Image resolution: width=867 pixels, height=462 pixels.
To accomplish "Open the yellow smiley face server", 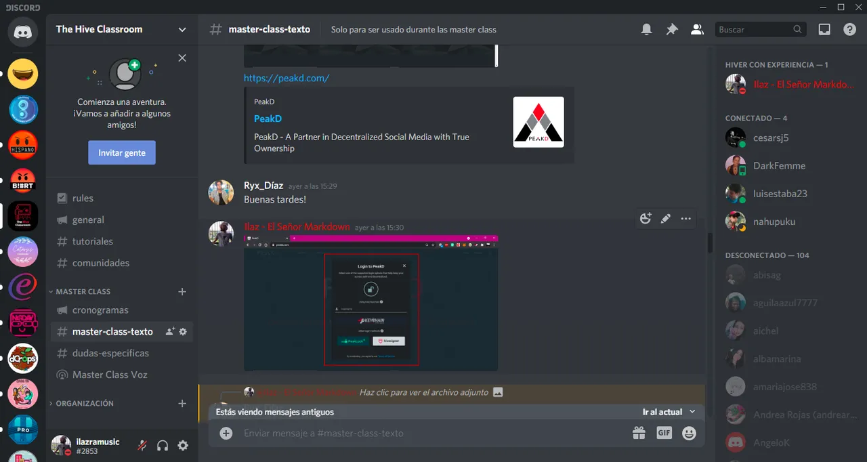I will 22,73.
